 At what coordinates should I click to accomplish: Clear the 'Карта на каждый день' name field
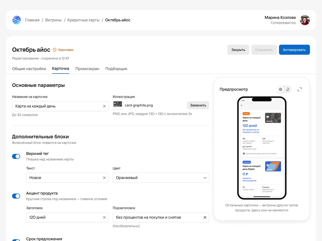104,106
